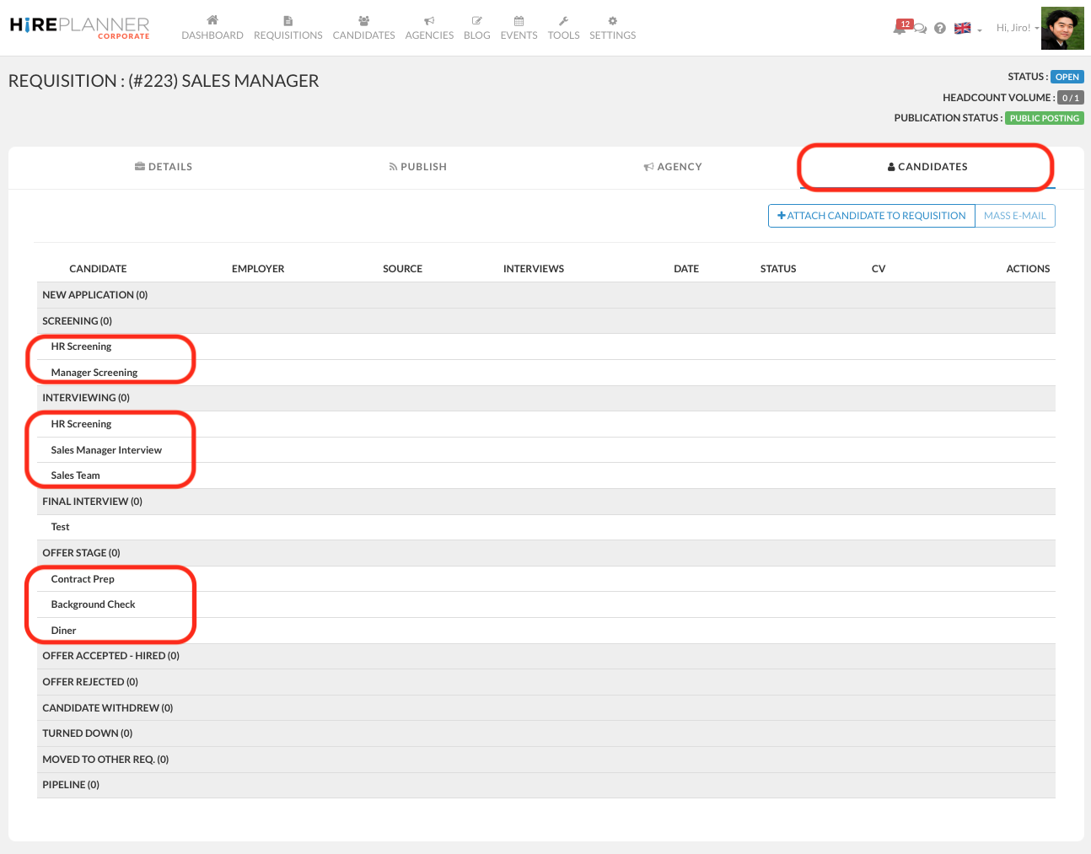Open Agencies via the megaphone icon

coord(429,21)
